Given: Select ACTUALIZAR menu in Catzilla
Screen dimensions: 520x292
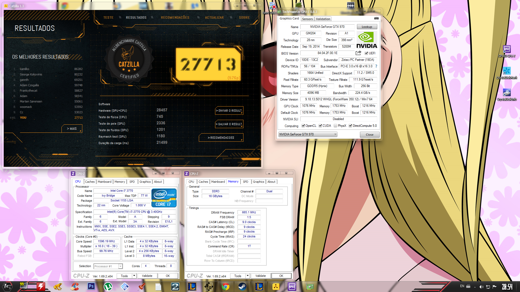Looking at the screenshot, I should 214,17.
